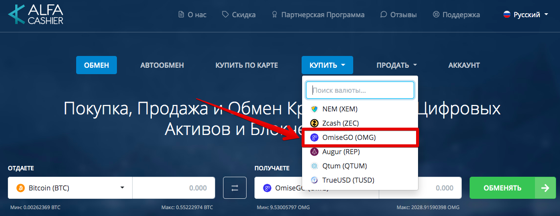Open the Bitcoin (BTC) currency selector

pos(70,188)
